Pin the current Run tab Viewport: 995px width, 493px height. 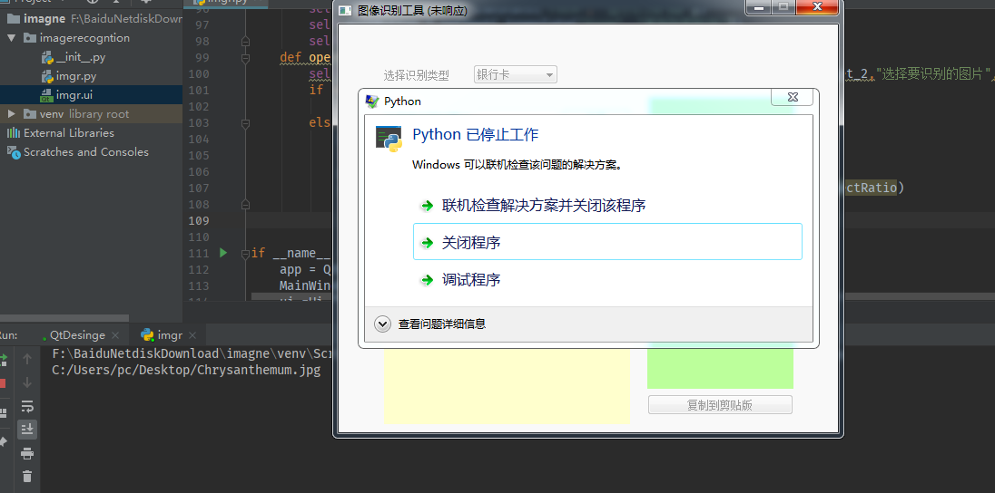pyautogui.click(x=3, y=441)
